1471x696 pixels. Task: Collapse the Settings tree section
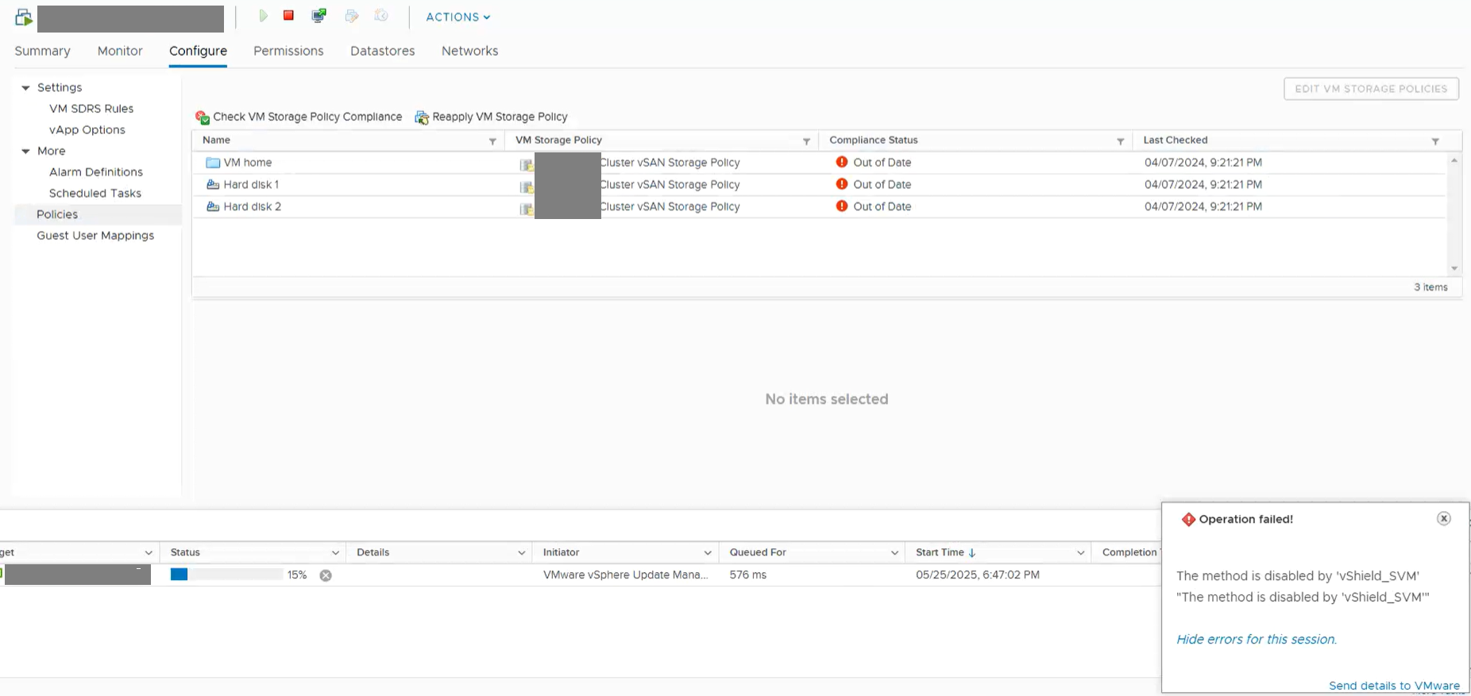coord(26,88)
